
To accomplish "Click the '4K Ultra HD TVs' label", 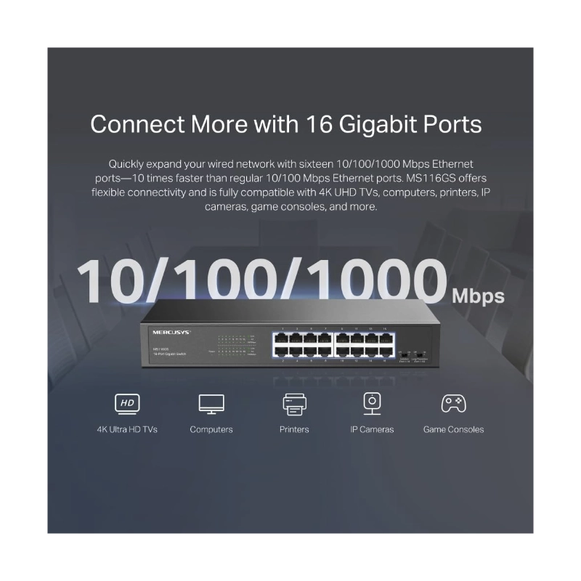I will pos(127,429).
